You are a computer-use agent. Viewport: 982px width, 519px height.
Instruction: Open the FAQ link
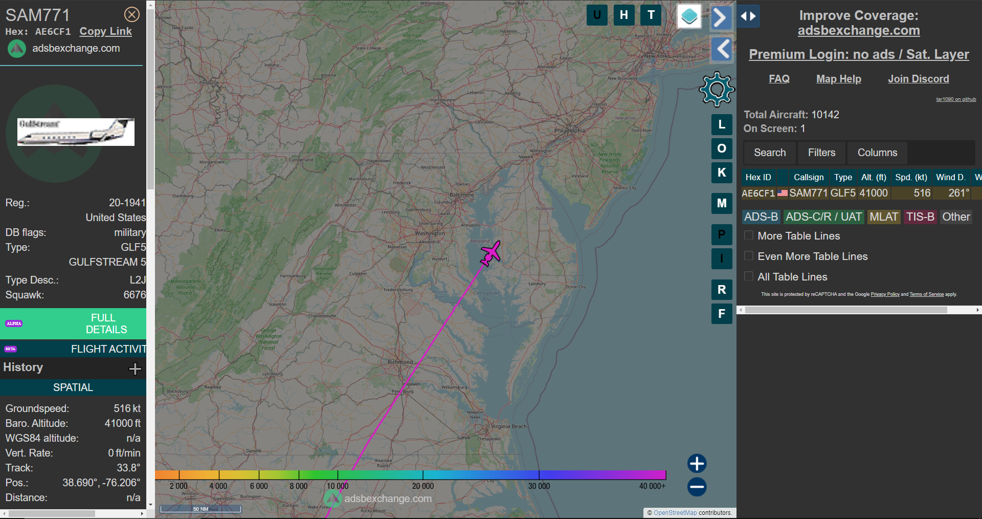coord(779,79)
